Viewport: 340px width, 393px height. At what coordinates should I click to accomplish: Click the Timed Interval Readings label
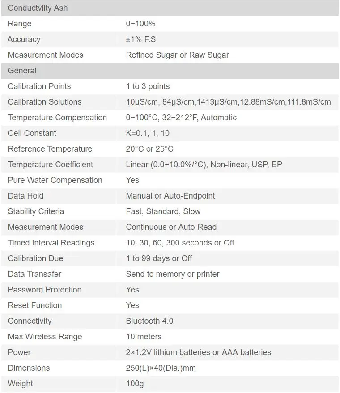point(51,243)
